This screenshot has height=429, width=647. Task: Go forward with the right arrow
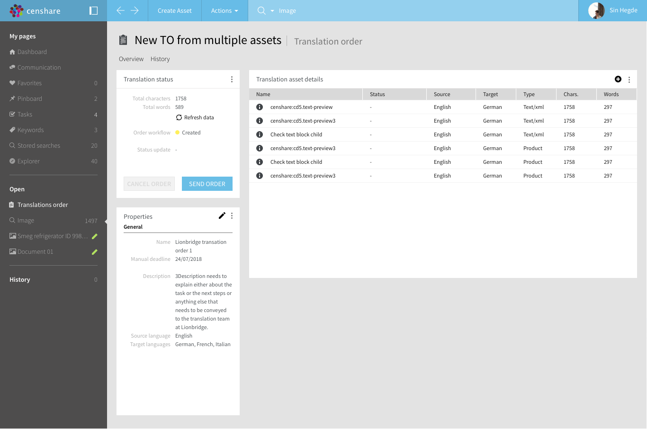point(135,10)
